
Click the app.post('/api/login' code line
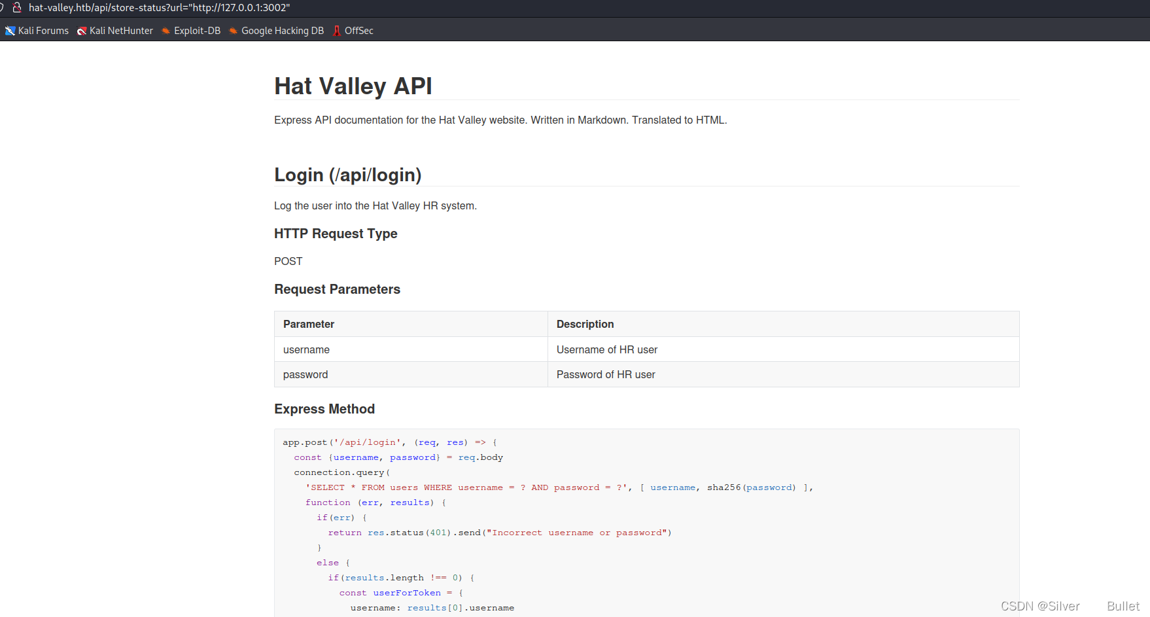390,442
